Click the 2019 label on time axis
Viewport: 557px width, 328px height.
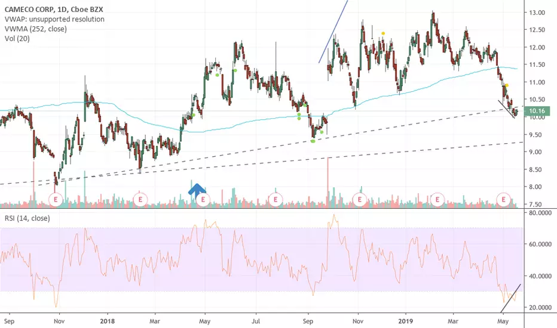pyautogui.click(x=405, y=321)
